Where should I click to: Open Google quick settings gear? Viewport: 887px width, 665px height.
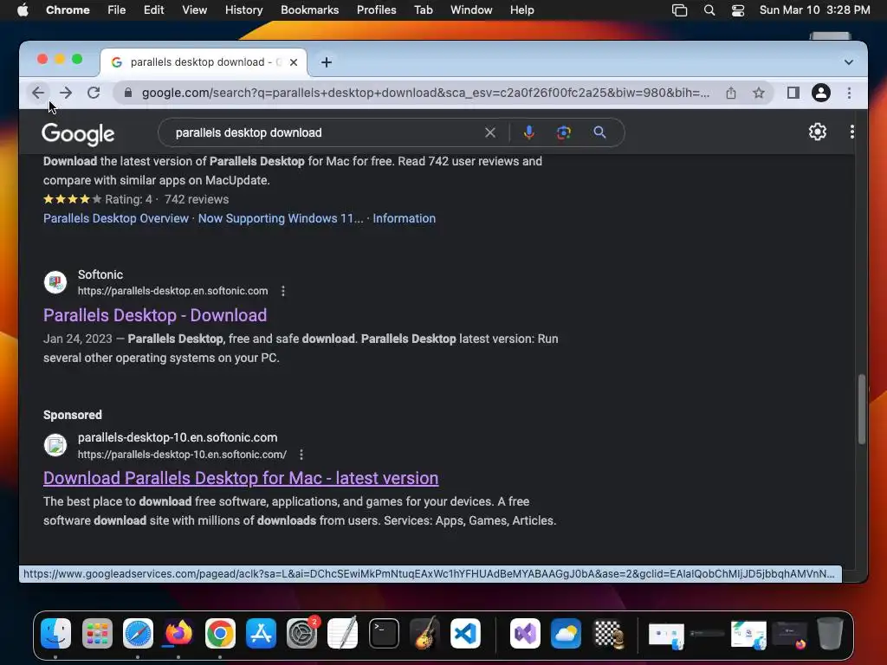coord(817,132)
